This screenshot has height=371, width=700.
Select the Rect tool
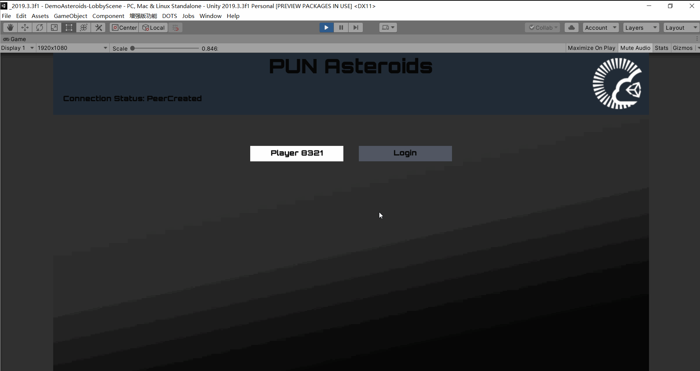tap(69, 27)
